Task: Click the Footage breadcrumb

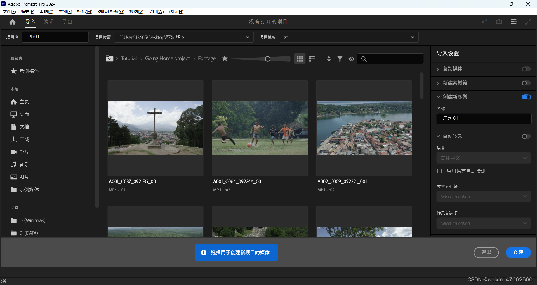Action: [207, 58]
